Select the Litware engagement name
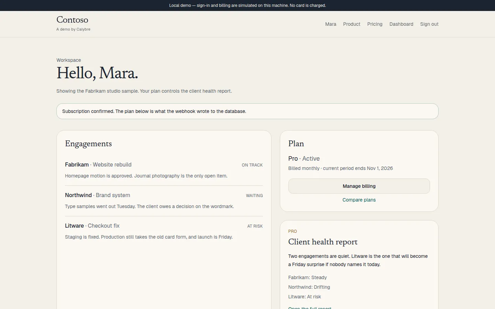Viewport: 495px width, 309px height. pyautogui.click(x=74, y=226)
